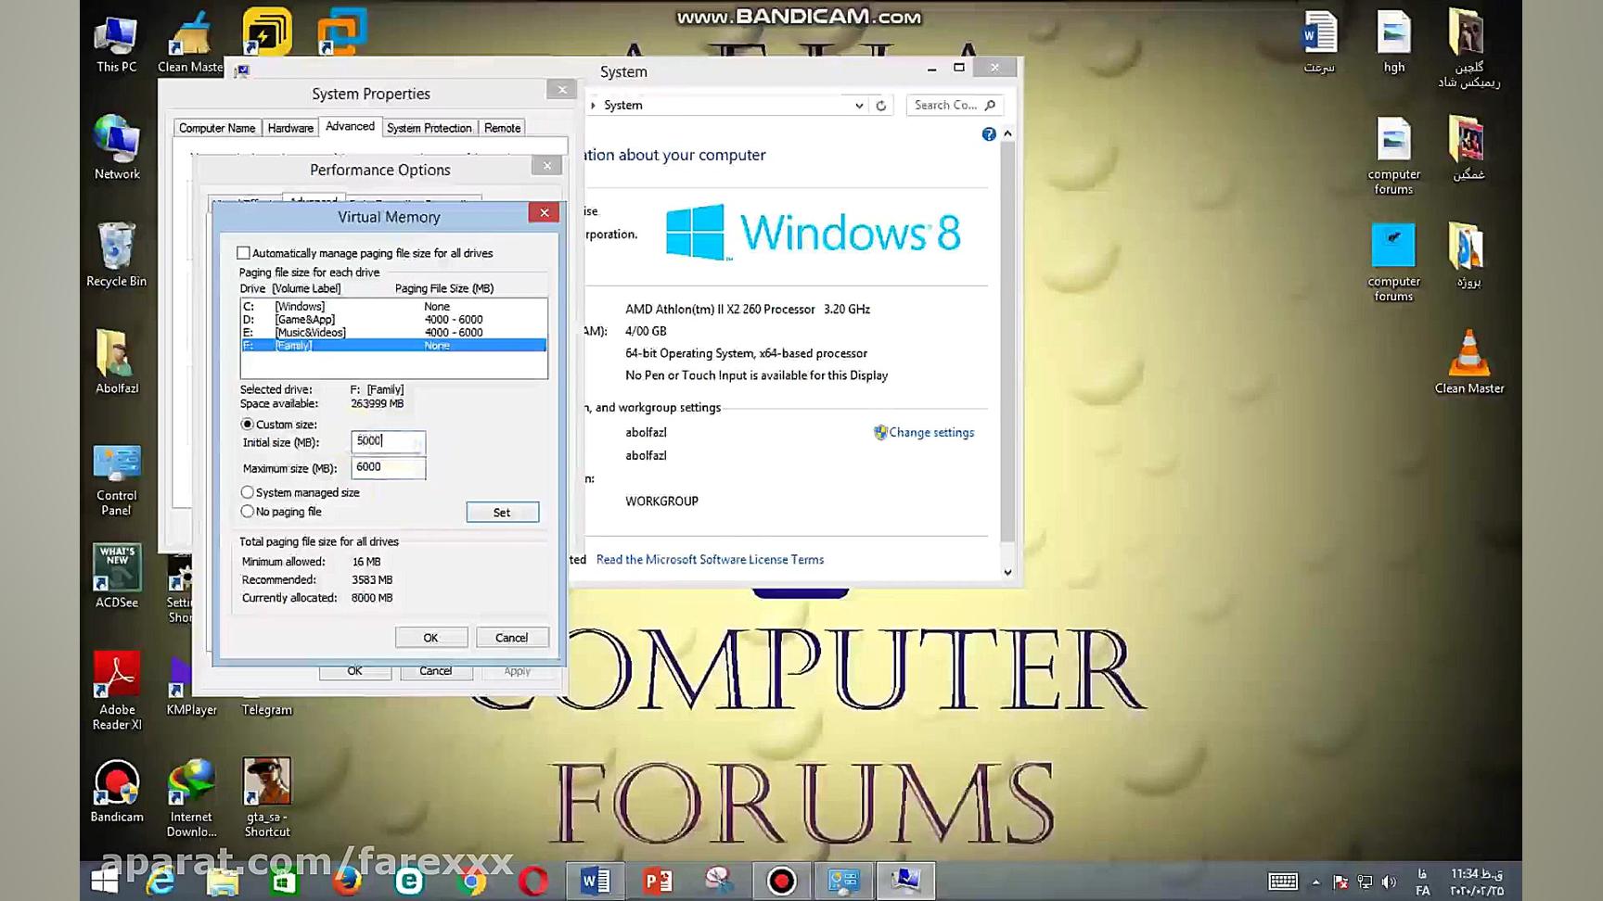Select drive E: [Music&Videos] row
The image size is (1603, 901).
pyautogui.click(x=393, y=333)
